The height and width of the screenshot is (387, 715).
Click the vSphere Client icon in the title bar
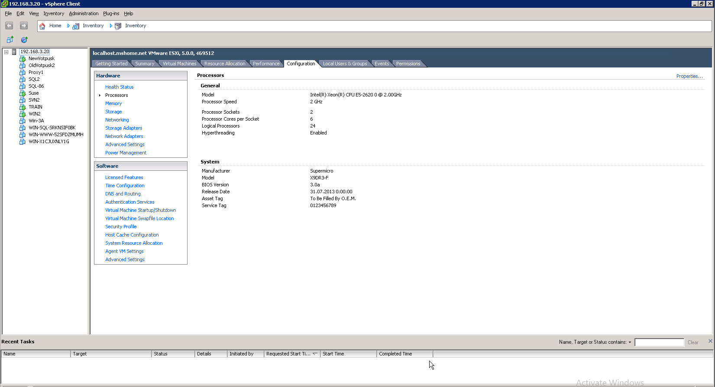(4, 4)
